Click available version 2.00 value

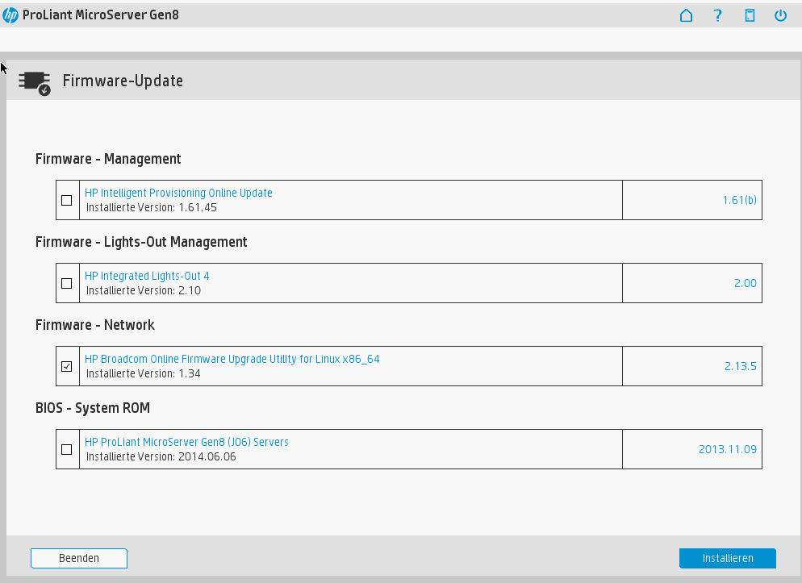pyautogui.click(x=746, y=283)
